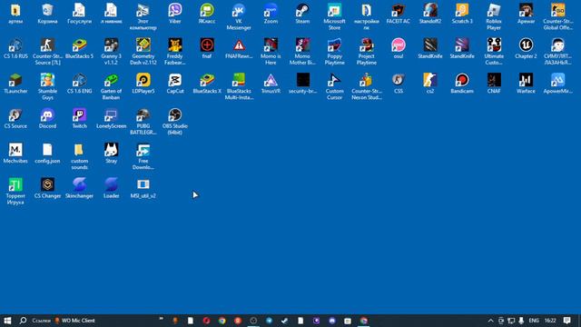Viewport: 581px width, 327px height.
Task: Open the Корзина recycle bin
Action: click(x=47, y=14)
